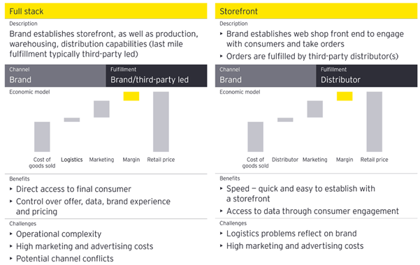Select the Storefront yellow Margin bar
The image size is (420, 265).
pyautogui.click(x=345, y=96)
